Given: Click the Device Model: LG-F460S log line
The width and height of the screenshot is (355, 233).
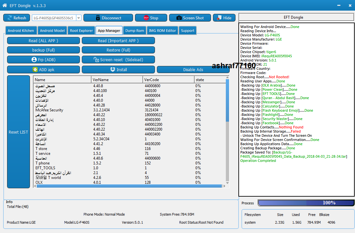Looking at the screenshot, I should (x=260, y=35).
